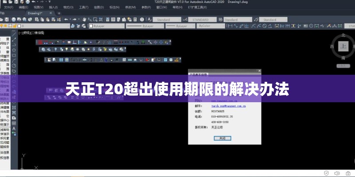Click the speaker volume icon at bottom right
The image size is (355, 177).
click(x=337, y=173)
